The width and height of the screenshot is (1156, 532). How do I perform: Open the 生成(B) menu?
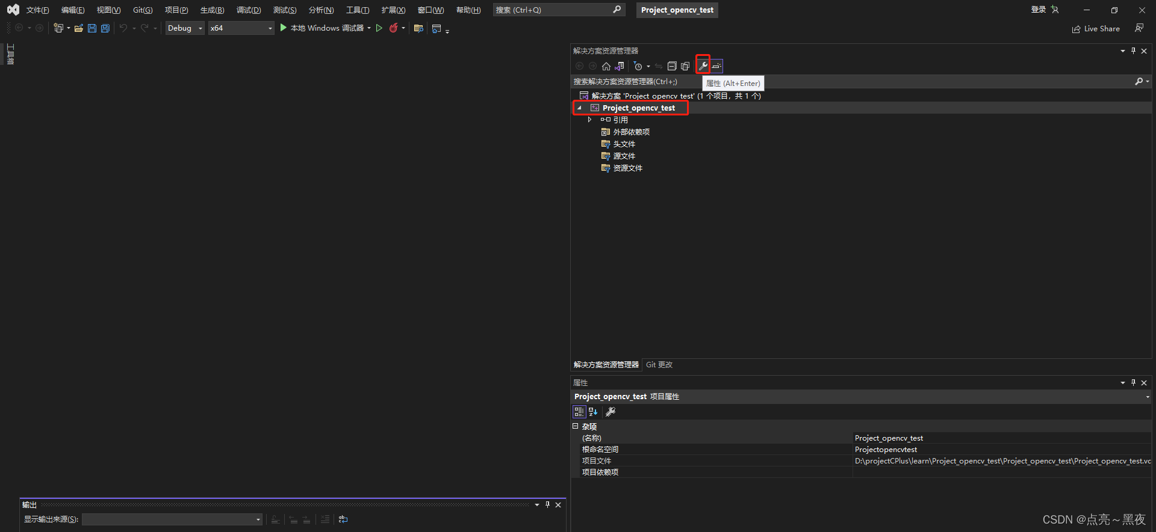click(212, 10)
